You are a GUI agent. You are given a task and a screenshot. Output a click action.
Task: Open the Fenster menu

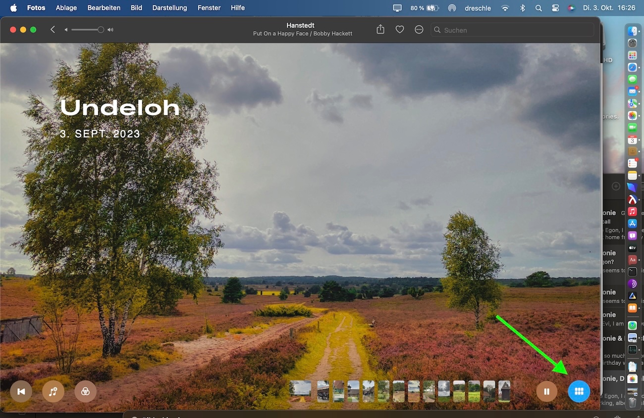click(209, 8)
